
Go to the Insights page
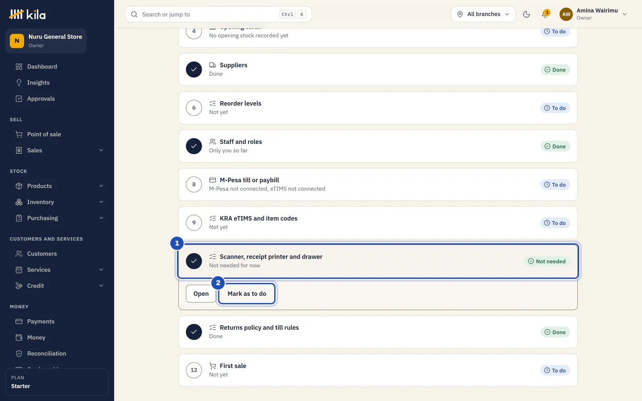click(57, 83)
